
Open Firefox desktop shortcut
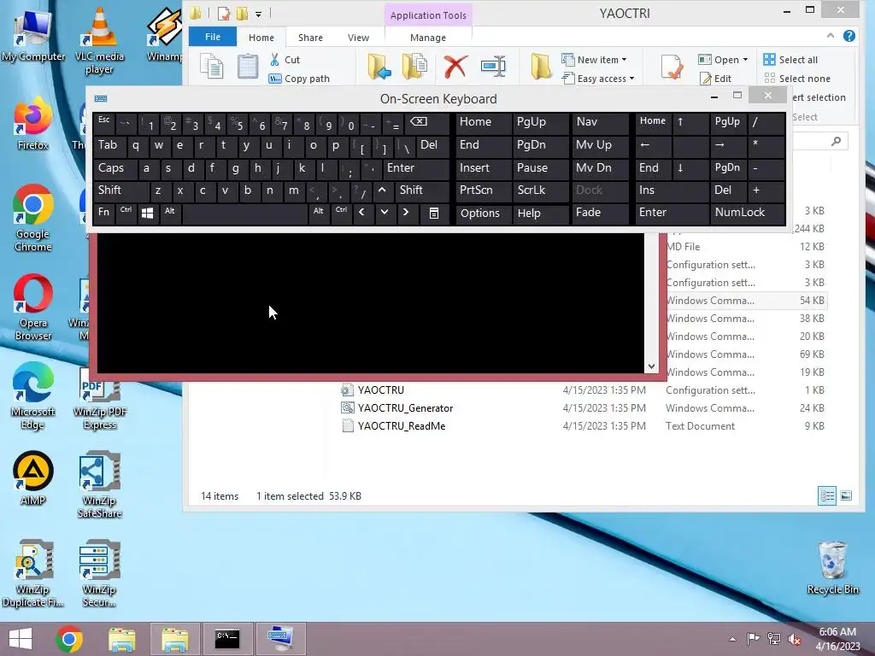(33, 124)
